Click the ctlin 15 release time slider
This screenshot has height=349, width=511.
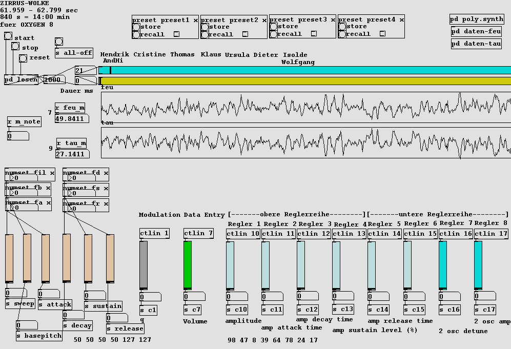pos(407,265)
